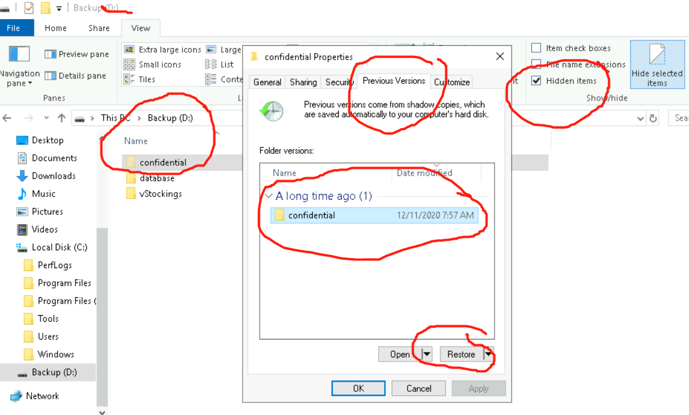Viewport: 689px width, 415px height.
Task: Open the Restore button dropdown arrow
Action: [489, 354]
